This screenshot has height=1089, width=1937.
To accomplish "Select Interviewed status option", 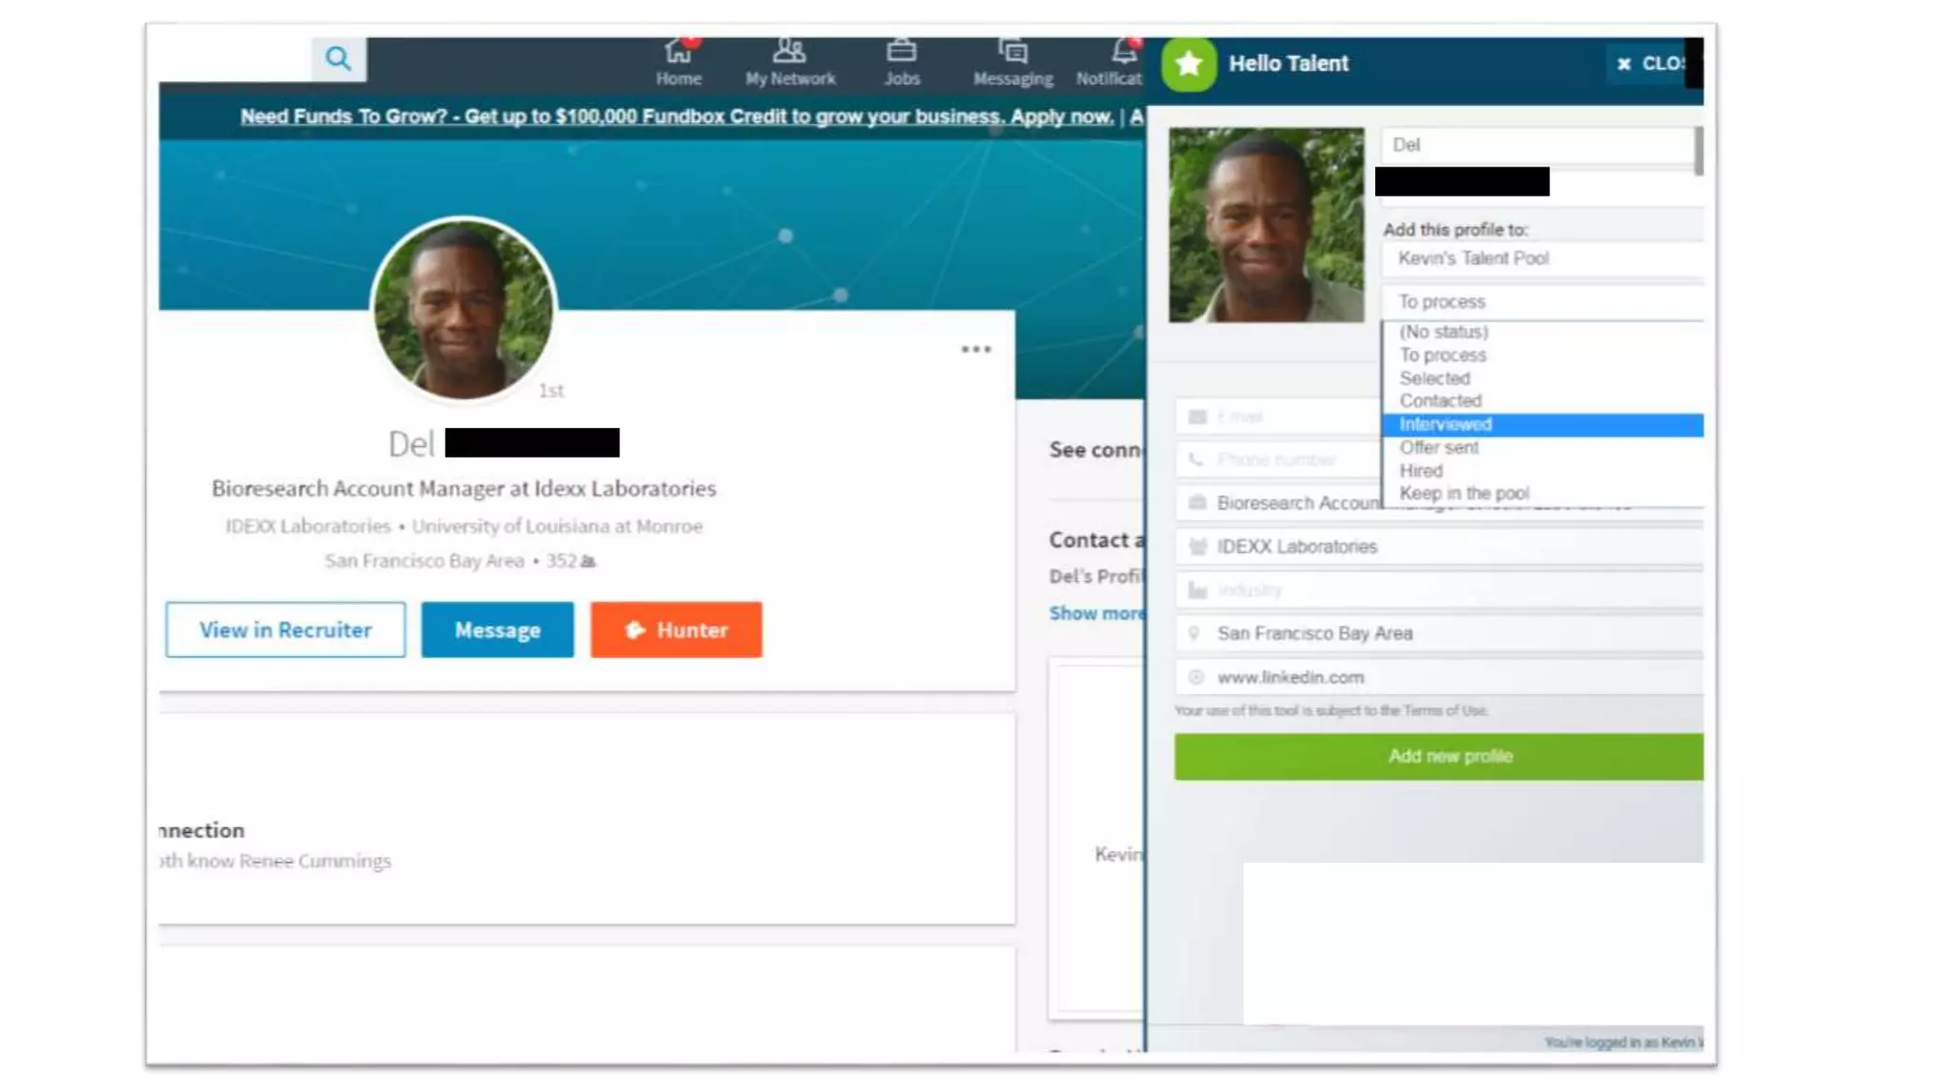I will pyautogui.click(x=1542, y=424).
